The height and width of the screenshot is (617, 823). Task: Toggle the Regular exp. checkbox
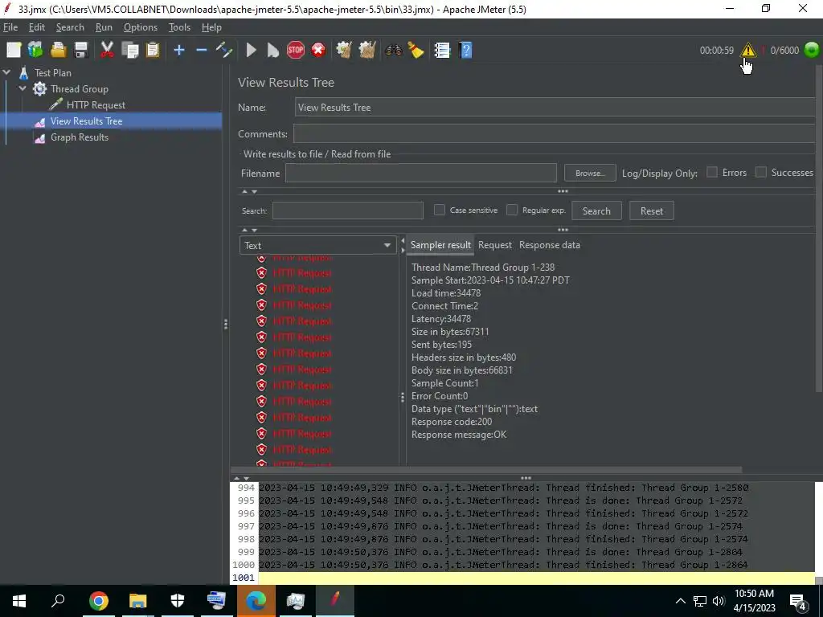point(512,210)
